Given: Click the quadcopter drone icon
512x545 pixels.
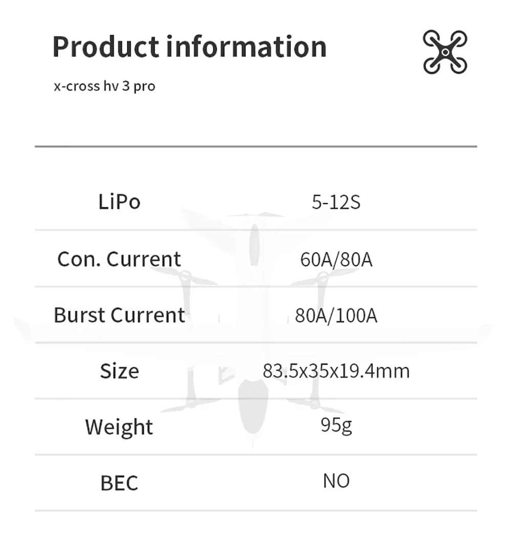Looking at the screenshot, I should [445, 52].
